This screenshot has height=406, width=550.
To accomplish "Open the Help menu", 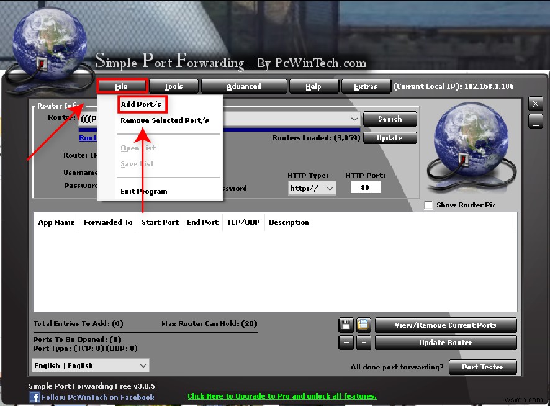I will point(313,86).
